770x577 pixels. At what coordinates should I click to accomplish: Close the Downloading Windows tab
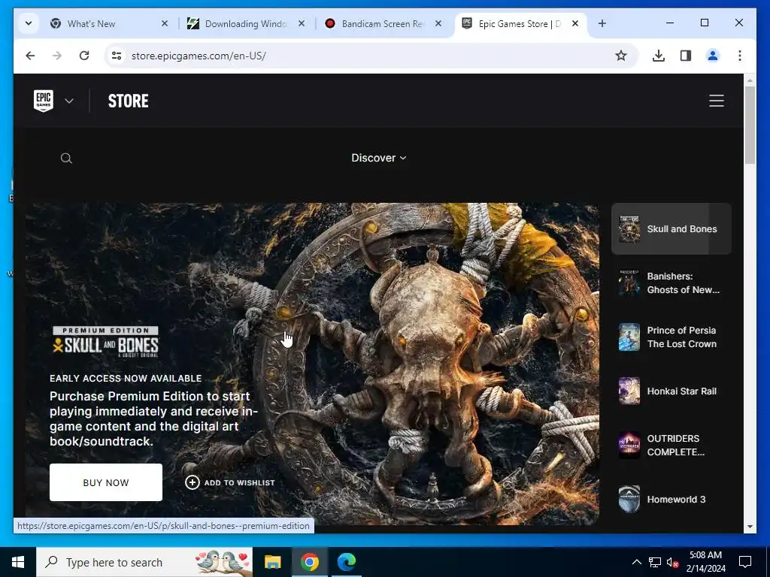302,23
